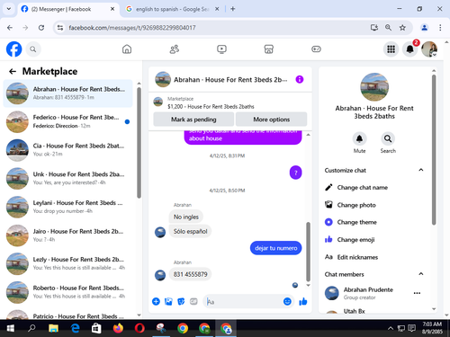
Task: Open the Video (Watch) icon
Action: coord(221,49)
